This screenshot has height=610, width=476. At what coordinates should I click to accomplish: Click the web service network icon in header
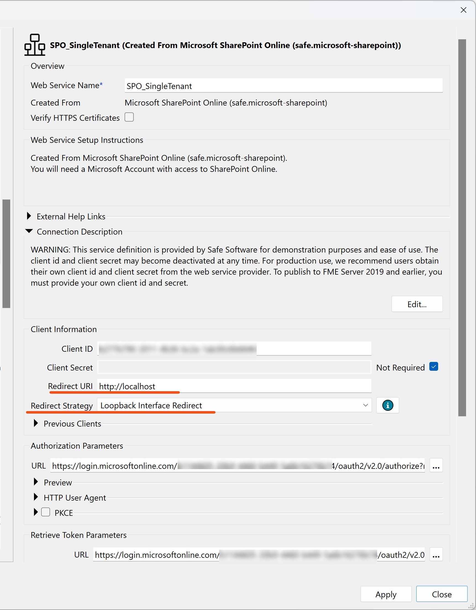coord(35,45)
